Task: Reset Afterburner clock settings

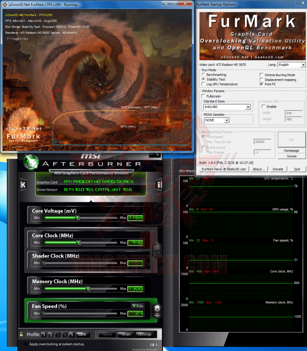Action: (126, 334)
